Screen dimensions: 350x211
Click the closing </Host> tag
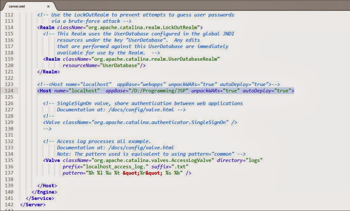click(x=47, y=186)
